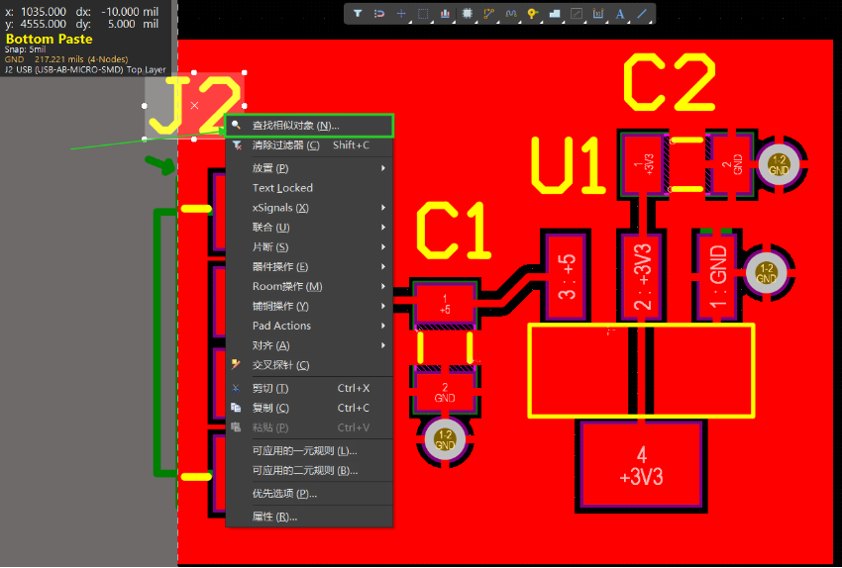Choose 查找相似对象 (N) from context menu
Viewport: 842px width, 568px height.
[295, 126]
